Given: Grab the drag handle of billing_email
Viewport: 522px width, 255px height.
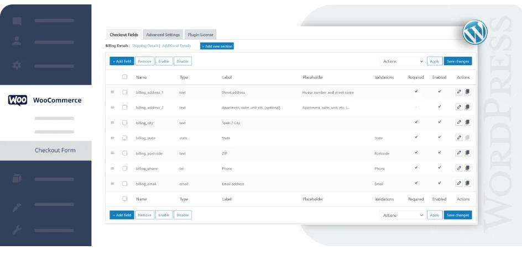Looking at the screenshot, I should coord(112,183).
